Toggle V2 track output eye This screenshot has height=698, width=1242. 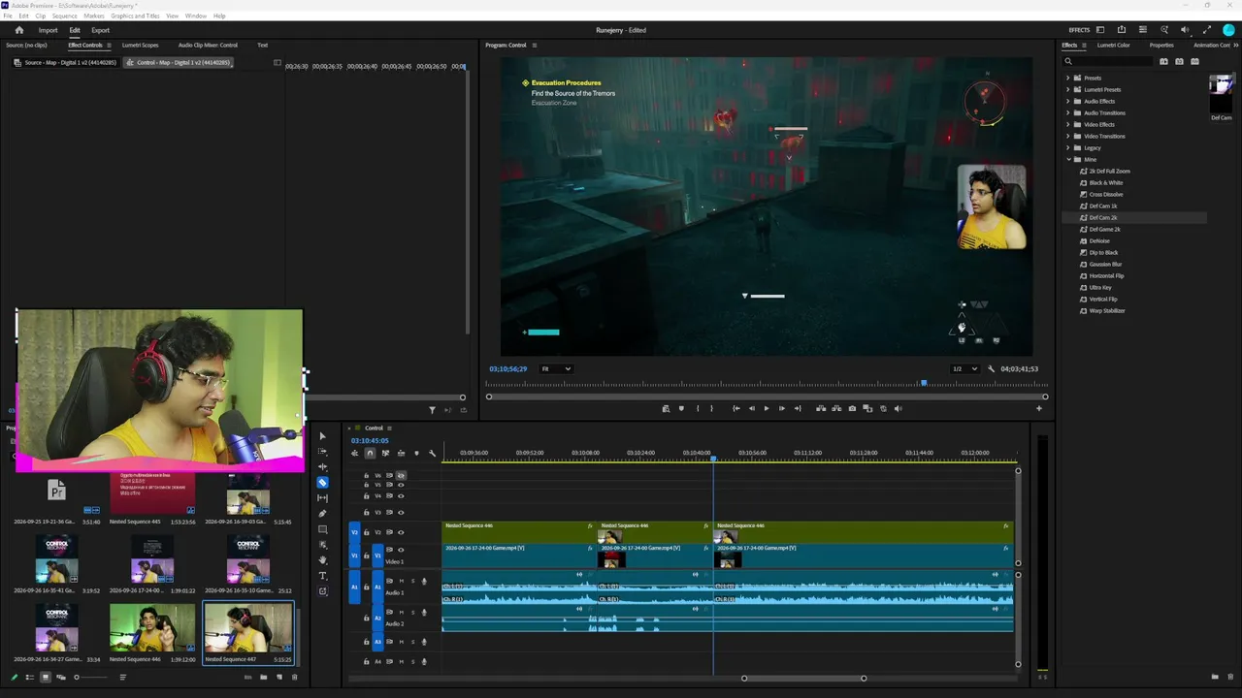[x=401, y=532]
